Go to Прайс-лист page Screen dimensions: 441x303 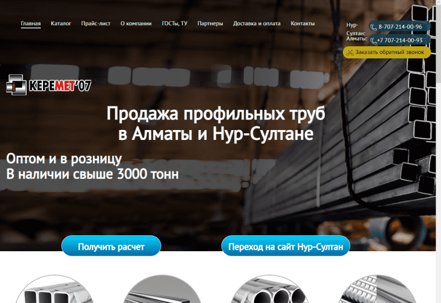(95, 24)
